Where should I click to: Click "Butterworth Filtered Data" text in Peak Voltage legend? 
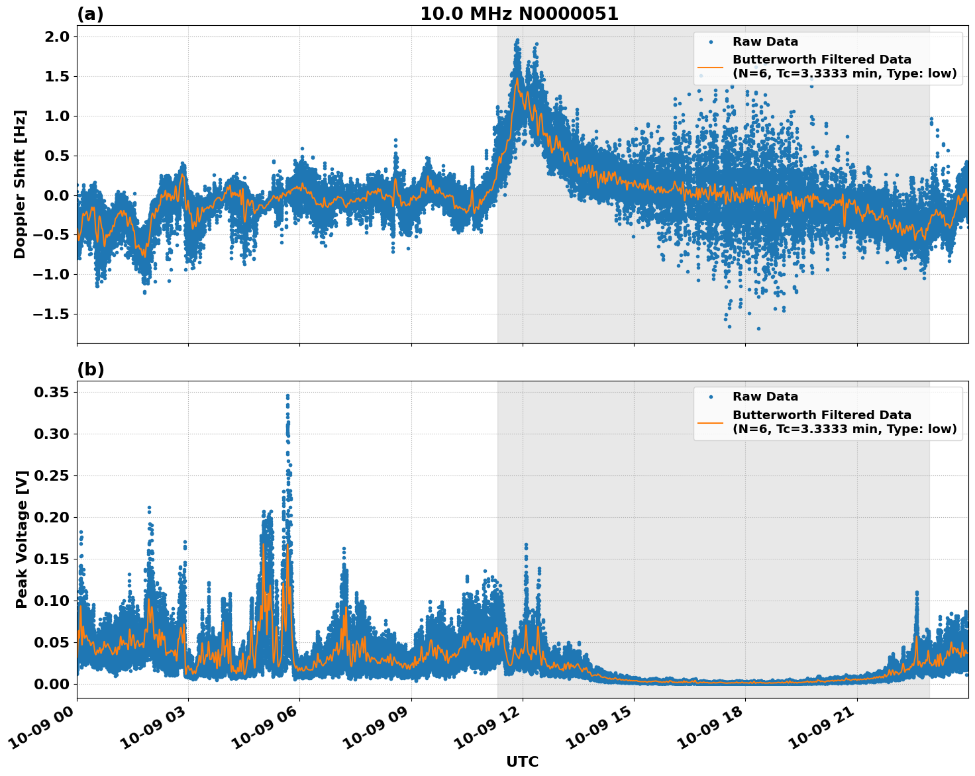click(x=821, y=415)
